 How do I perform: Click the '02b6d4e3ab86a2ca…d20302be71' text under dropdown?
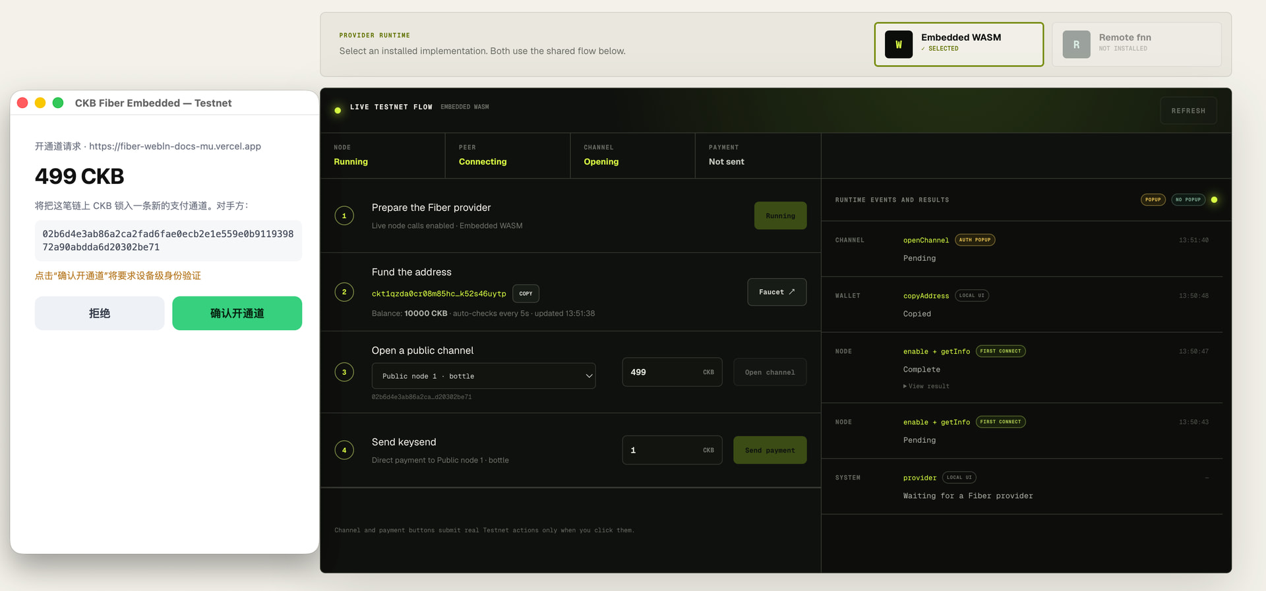click(421, 397)
